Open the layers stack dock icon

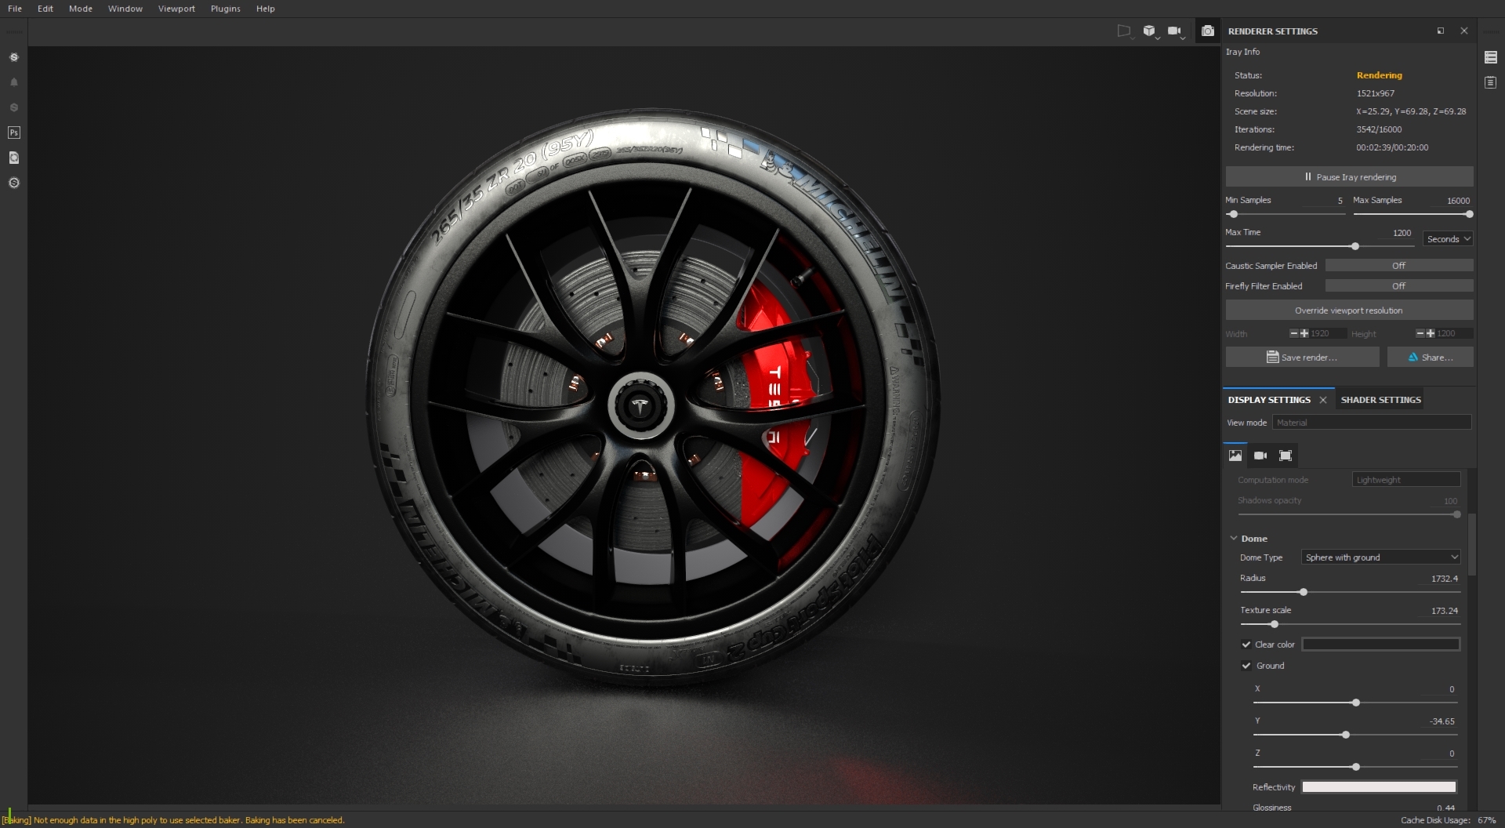[1491, 57]
